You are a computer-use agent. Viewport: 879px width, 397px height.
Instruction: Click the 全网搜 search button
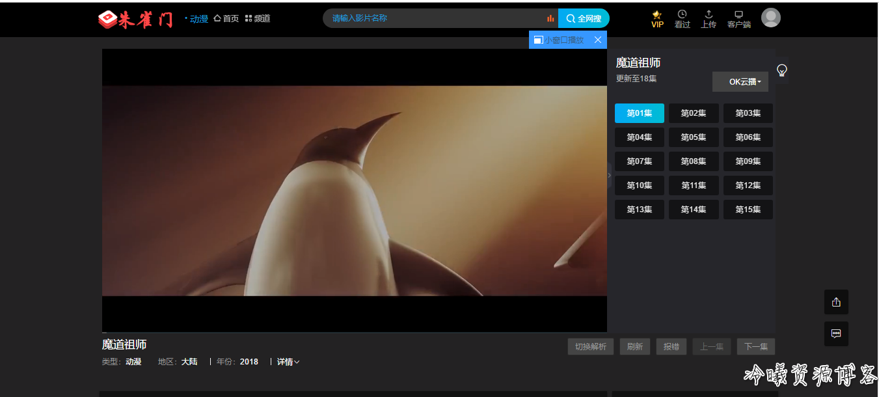tap(584, 18)
